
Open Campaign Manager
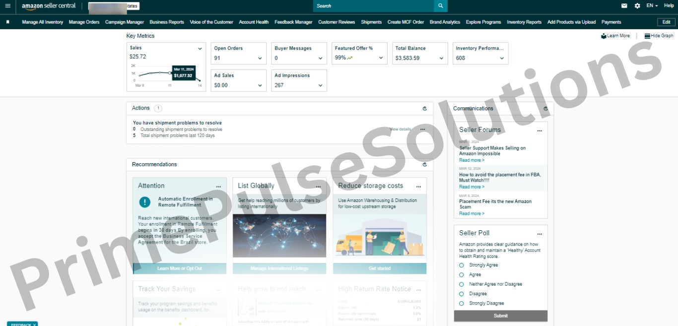pos(125,22)
